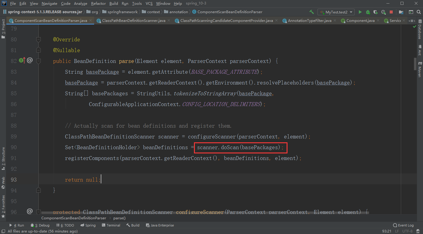Open the Spring tool window tab

88,225
